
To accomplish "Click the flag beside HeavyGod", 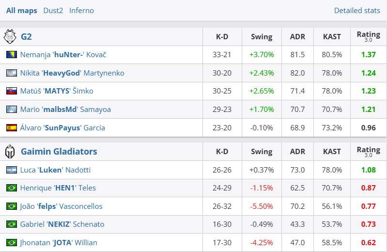I will coord(12,73).
